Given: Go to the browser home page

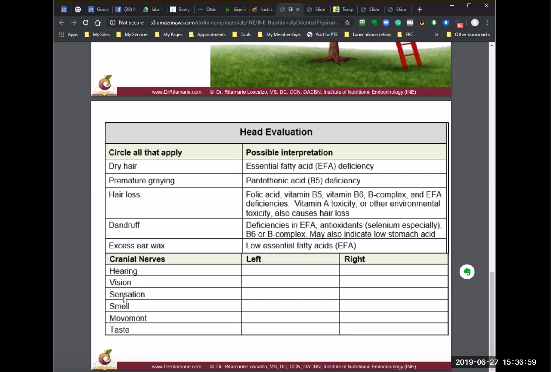Looking at the screenshot, I should pos(98,23).
